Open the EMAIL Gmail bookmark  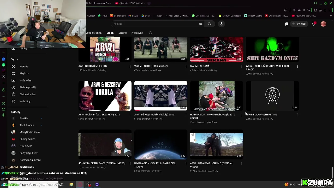[x=133, y=16]
